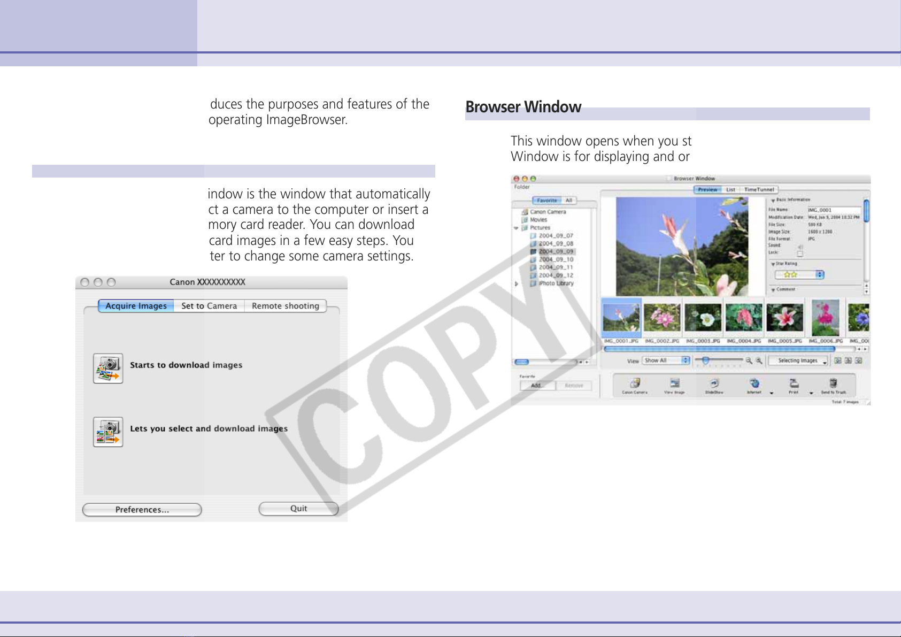Click the Starts to download images icon
901x637 pixels.
108,368
